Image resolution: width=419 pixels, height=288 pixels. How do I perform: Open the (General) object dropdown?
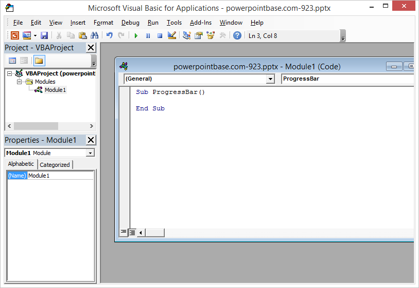tap(270, 79)
